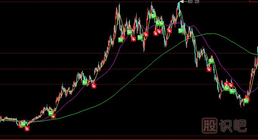Select the red plus marker where purple line crosses green line
258x140 pixels.
click(x=53, y=117)
